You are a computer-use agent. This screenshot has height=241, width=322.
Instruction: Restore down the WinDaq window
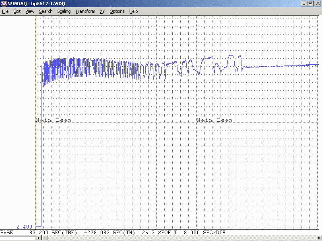(x=310, y=4)
